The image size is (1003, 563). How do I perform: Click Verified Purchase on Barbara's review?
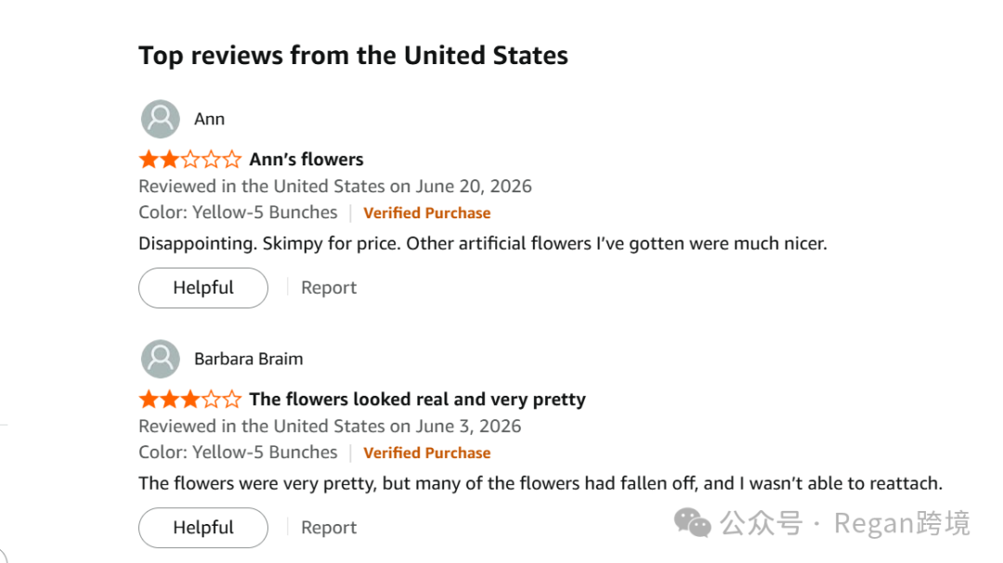[x=426, y=453]
